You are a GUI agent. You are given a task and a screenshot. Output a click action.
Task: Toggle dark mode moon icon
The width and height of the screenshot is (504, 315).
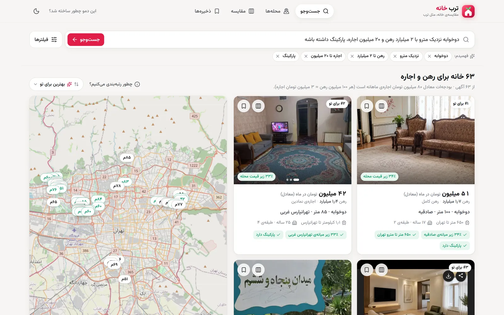pyautogui.click(x=36, y=11)
